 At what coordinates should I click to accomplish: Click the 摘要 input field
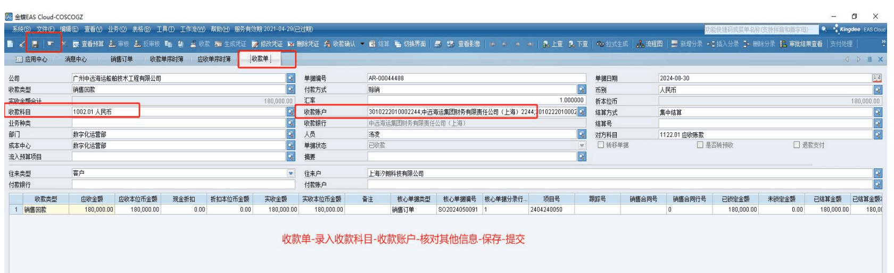tap(472, 157)
